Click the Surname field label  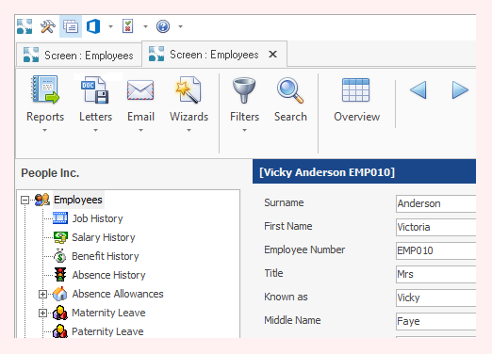(x=284, y=202)
